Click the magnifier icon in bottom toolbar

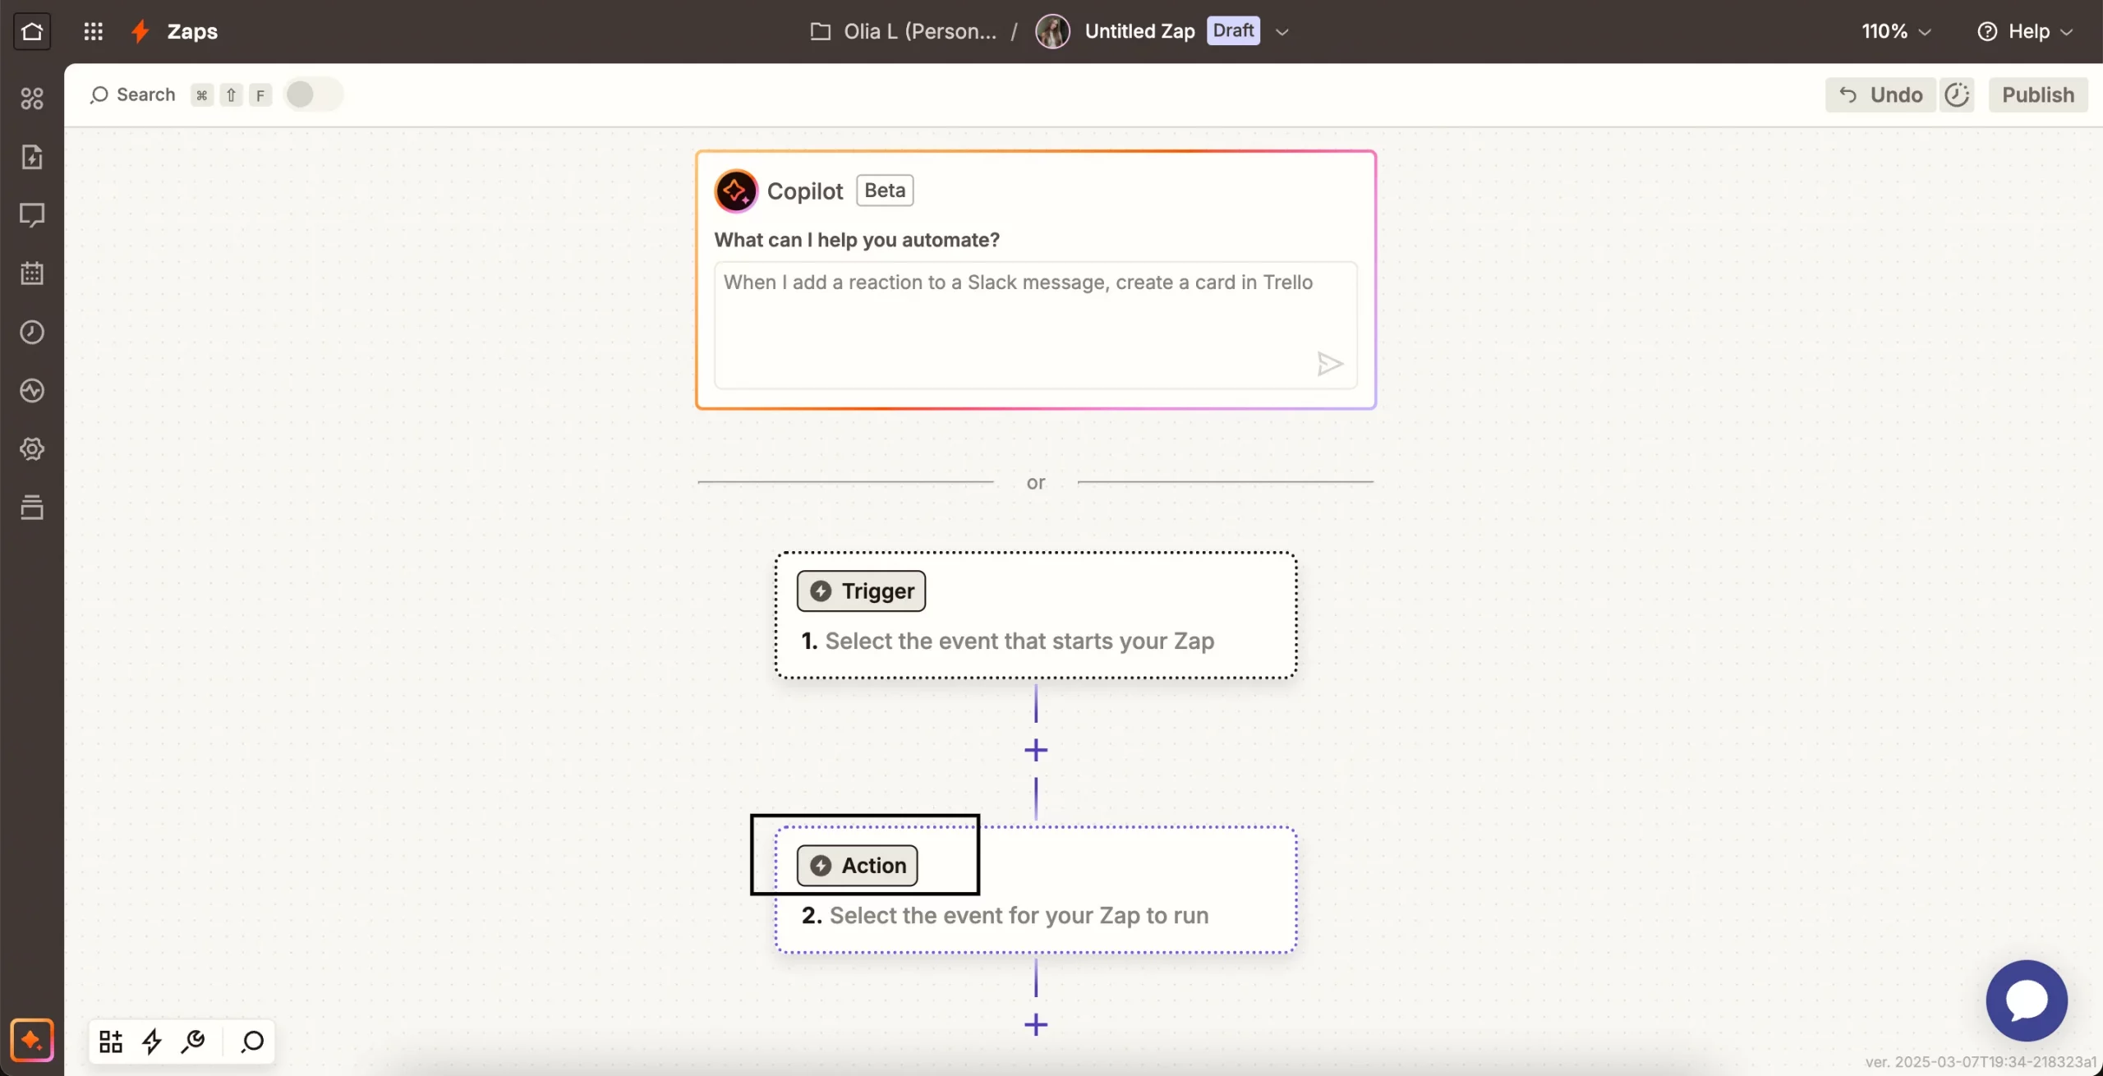[252, 1042]
